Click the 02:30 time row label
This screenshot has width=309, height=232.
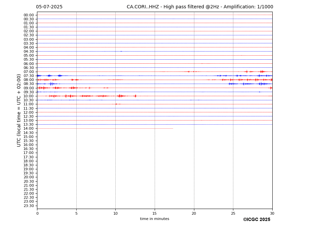[29, 35]
